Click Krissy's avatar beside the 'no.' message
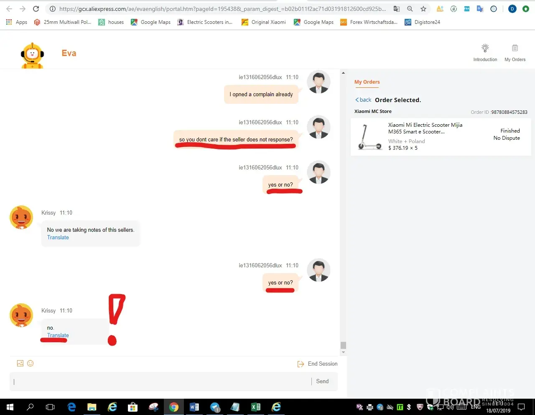 point(21,315)
